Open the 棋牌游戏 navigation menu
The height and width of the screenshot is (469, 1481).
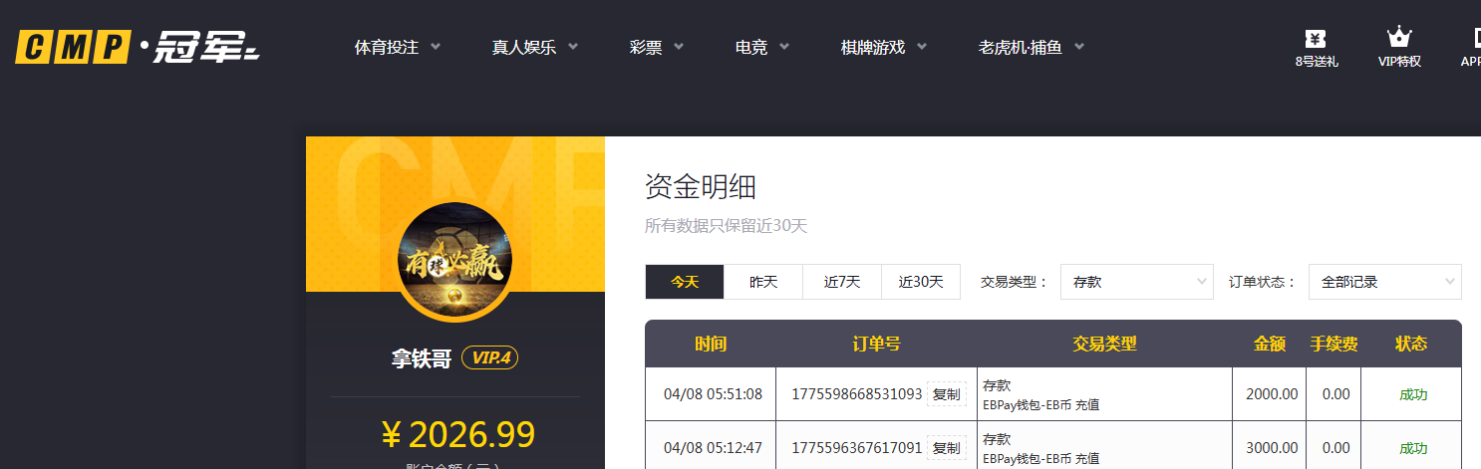pos(883,47)
